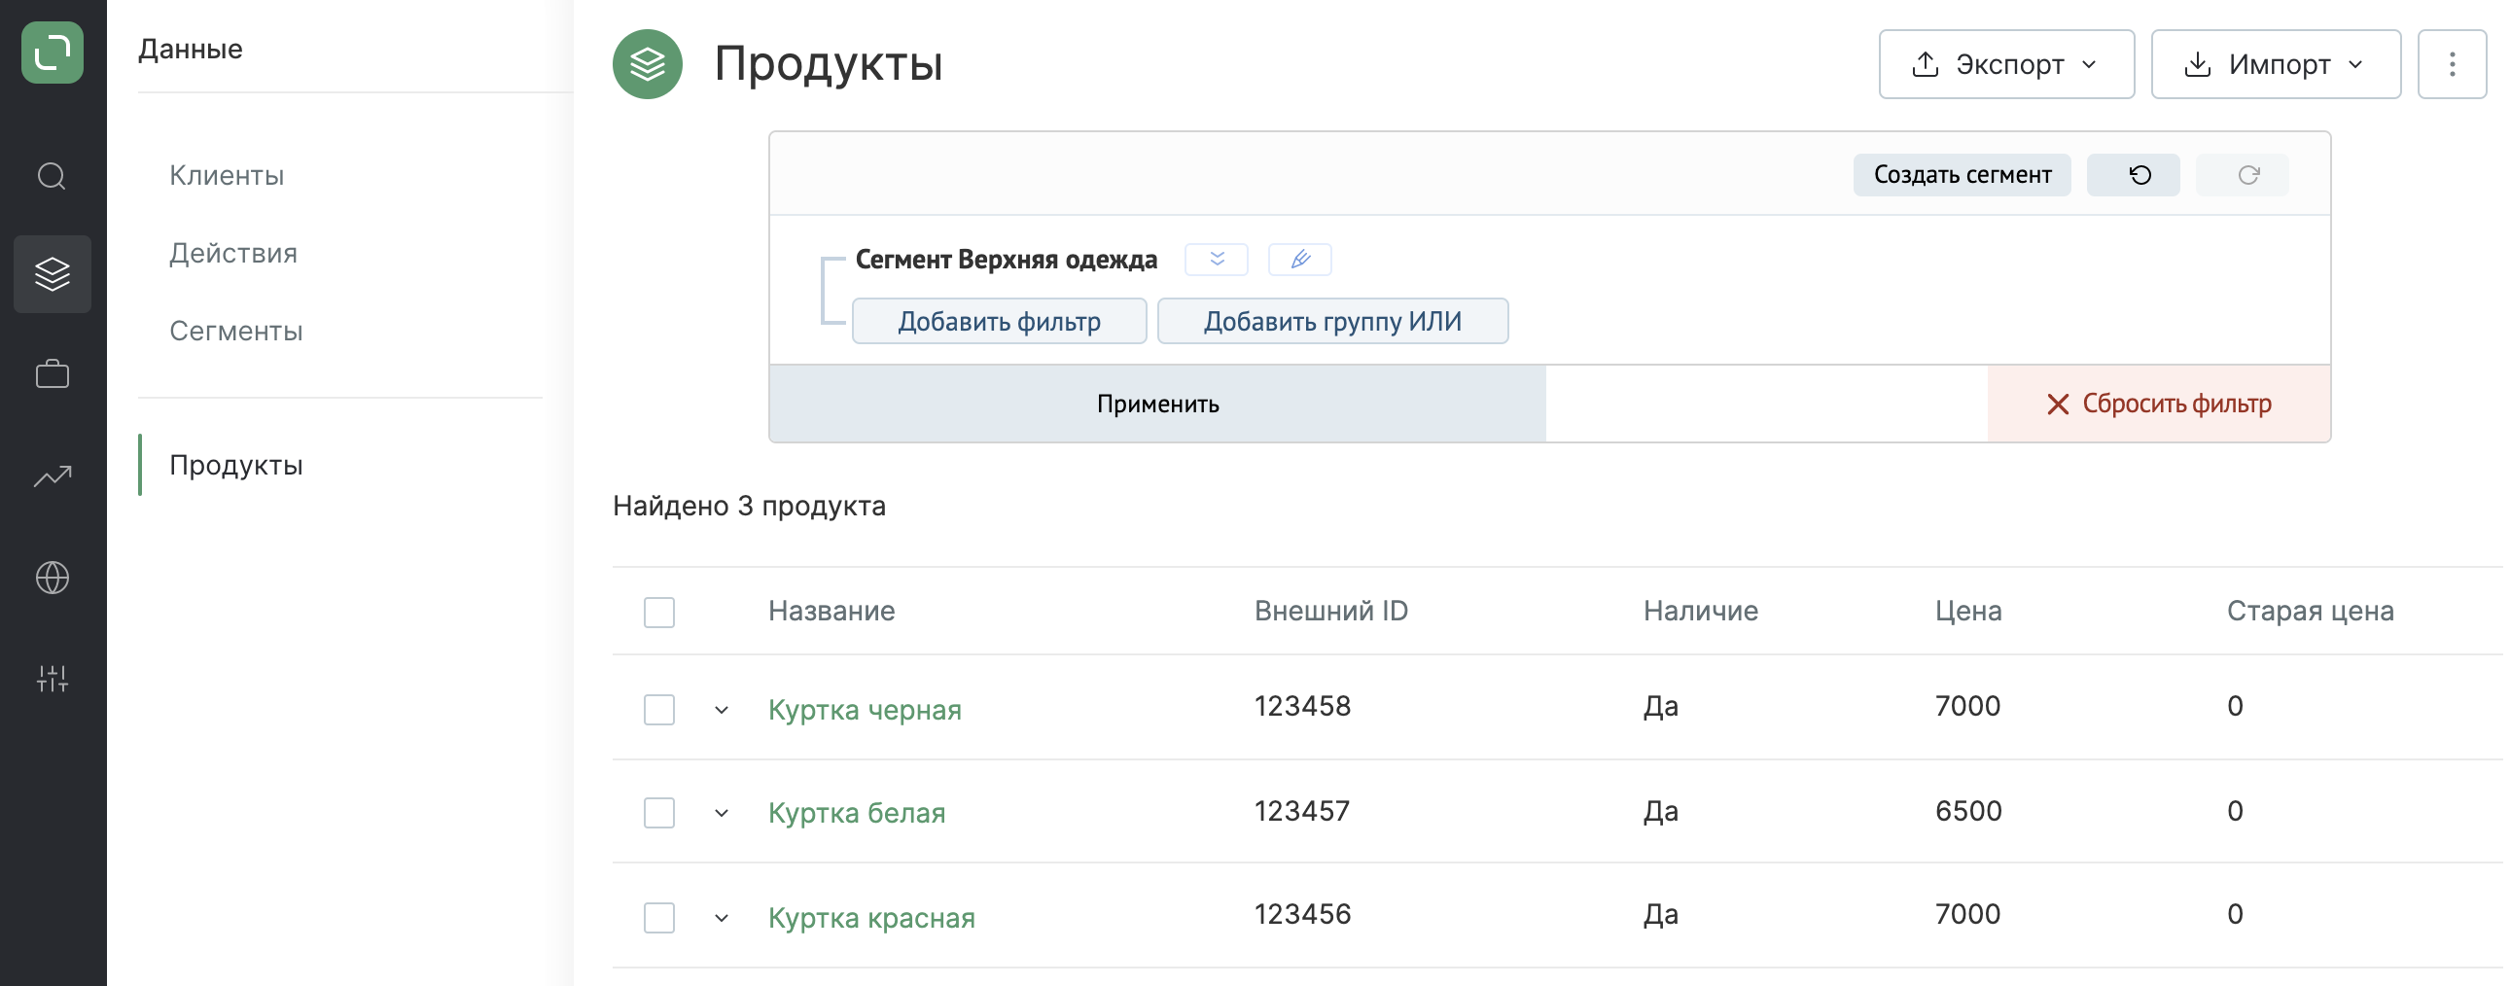Expand row Куртка красная chevron

(x=722, y=918)
